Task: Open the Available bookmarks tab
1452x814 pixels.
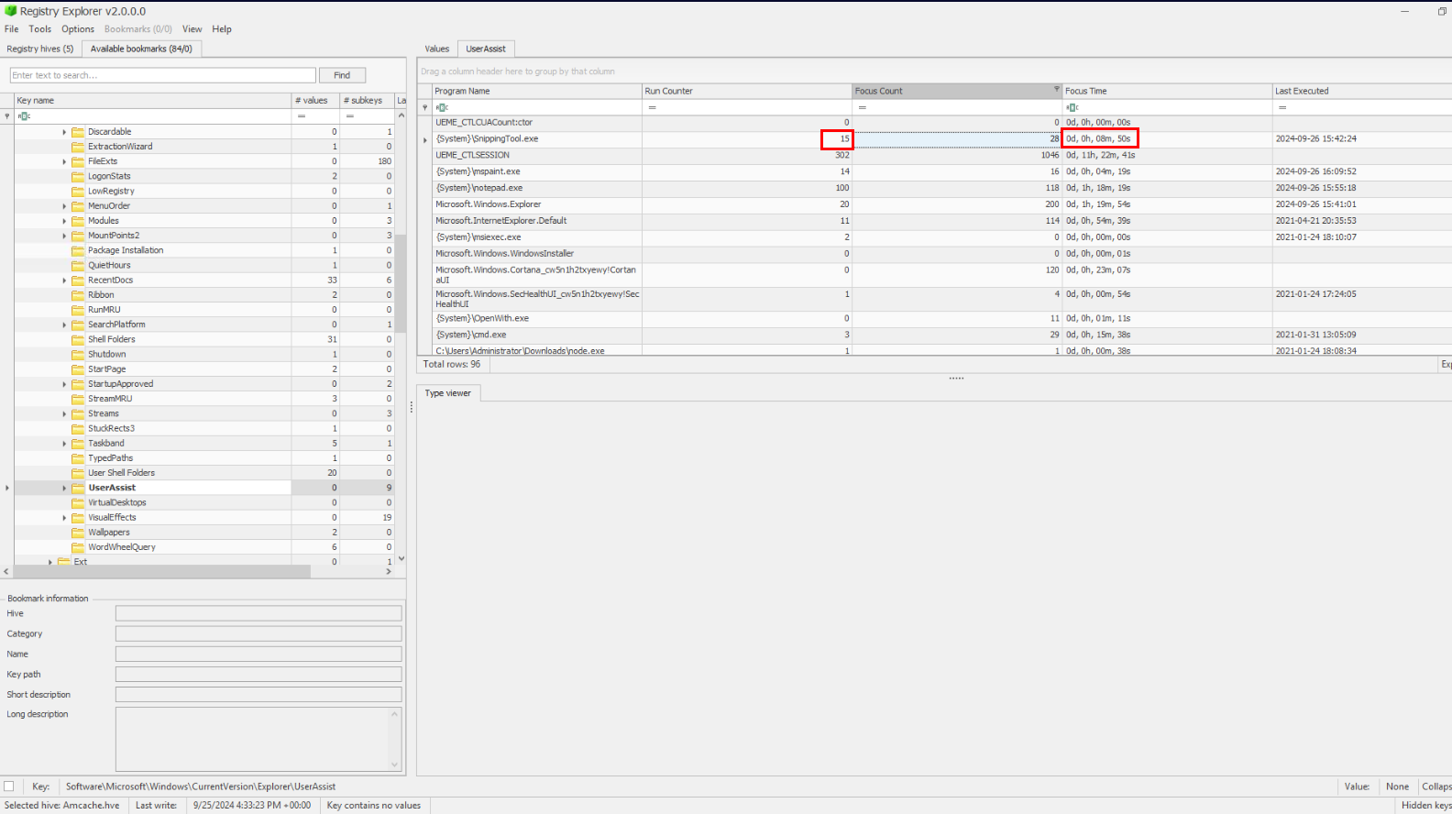Action: coord(141,49)
